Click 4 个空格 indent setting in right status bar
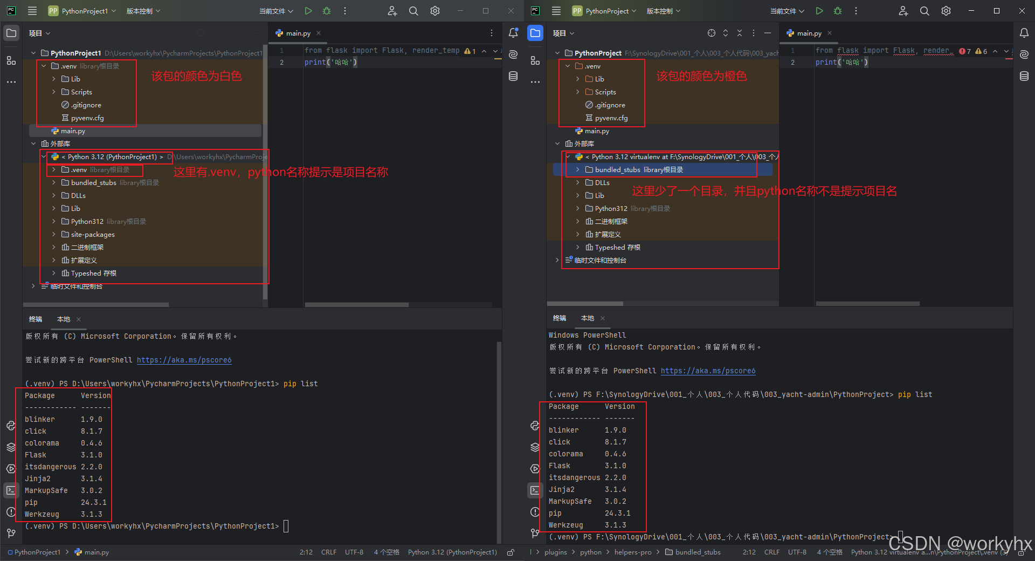 click(x=830, y=552)
